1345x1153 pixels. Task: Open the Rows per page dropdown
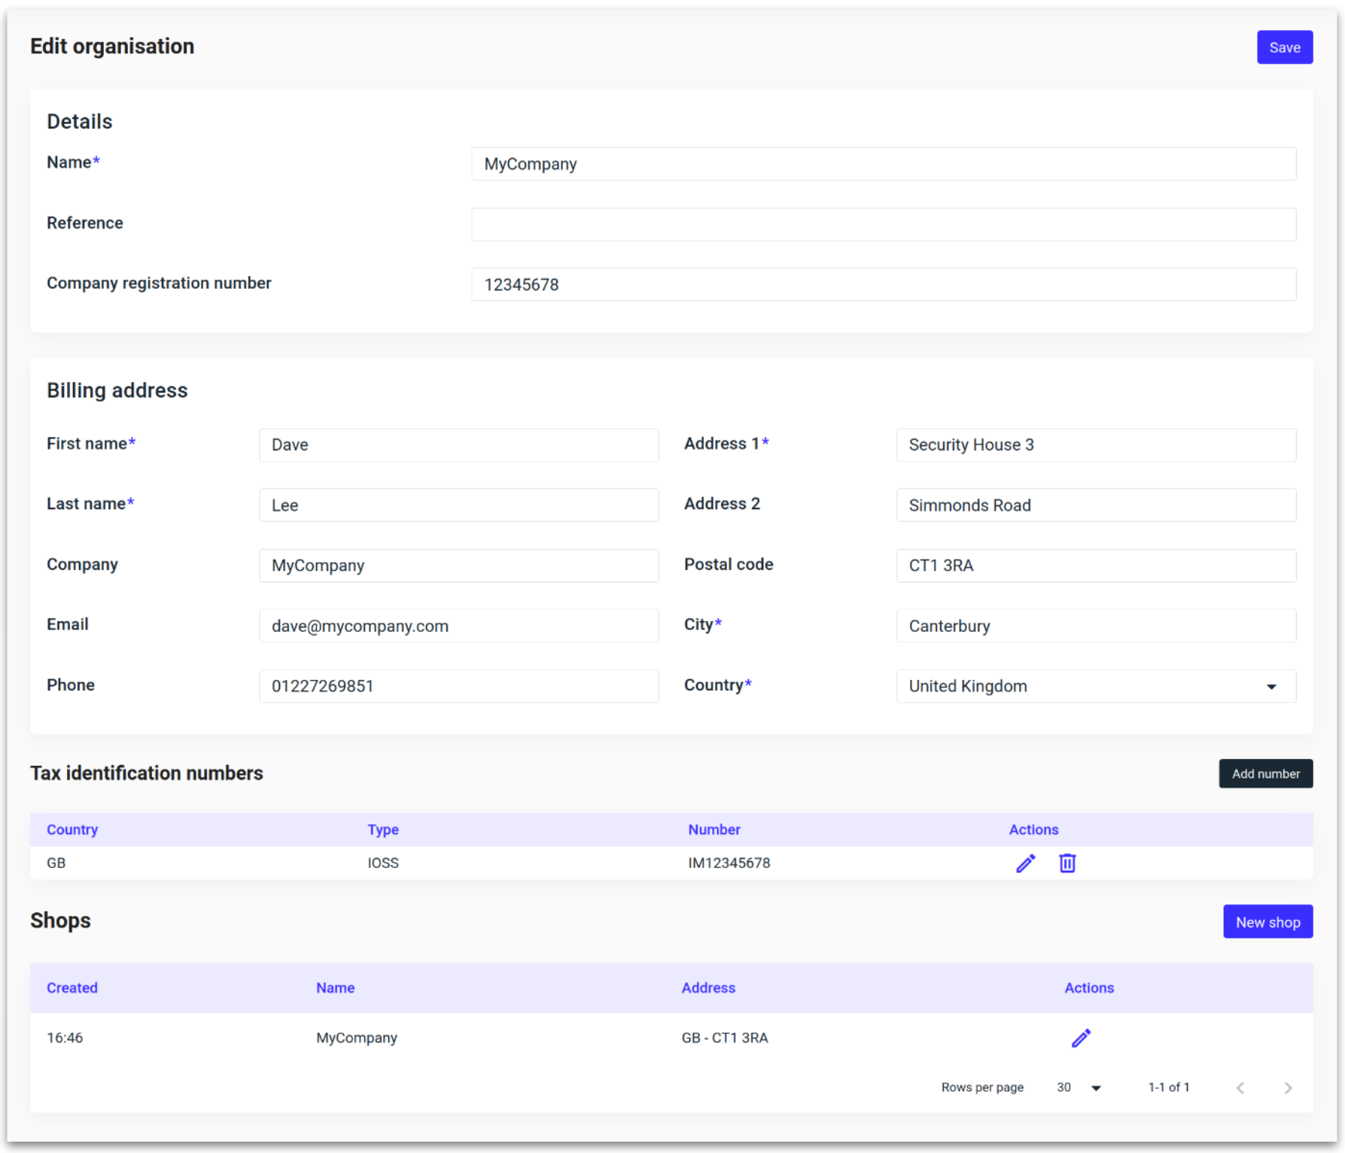tap(1079, 1088)
